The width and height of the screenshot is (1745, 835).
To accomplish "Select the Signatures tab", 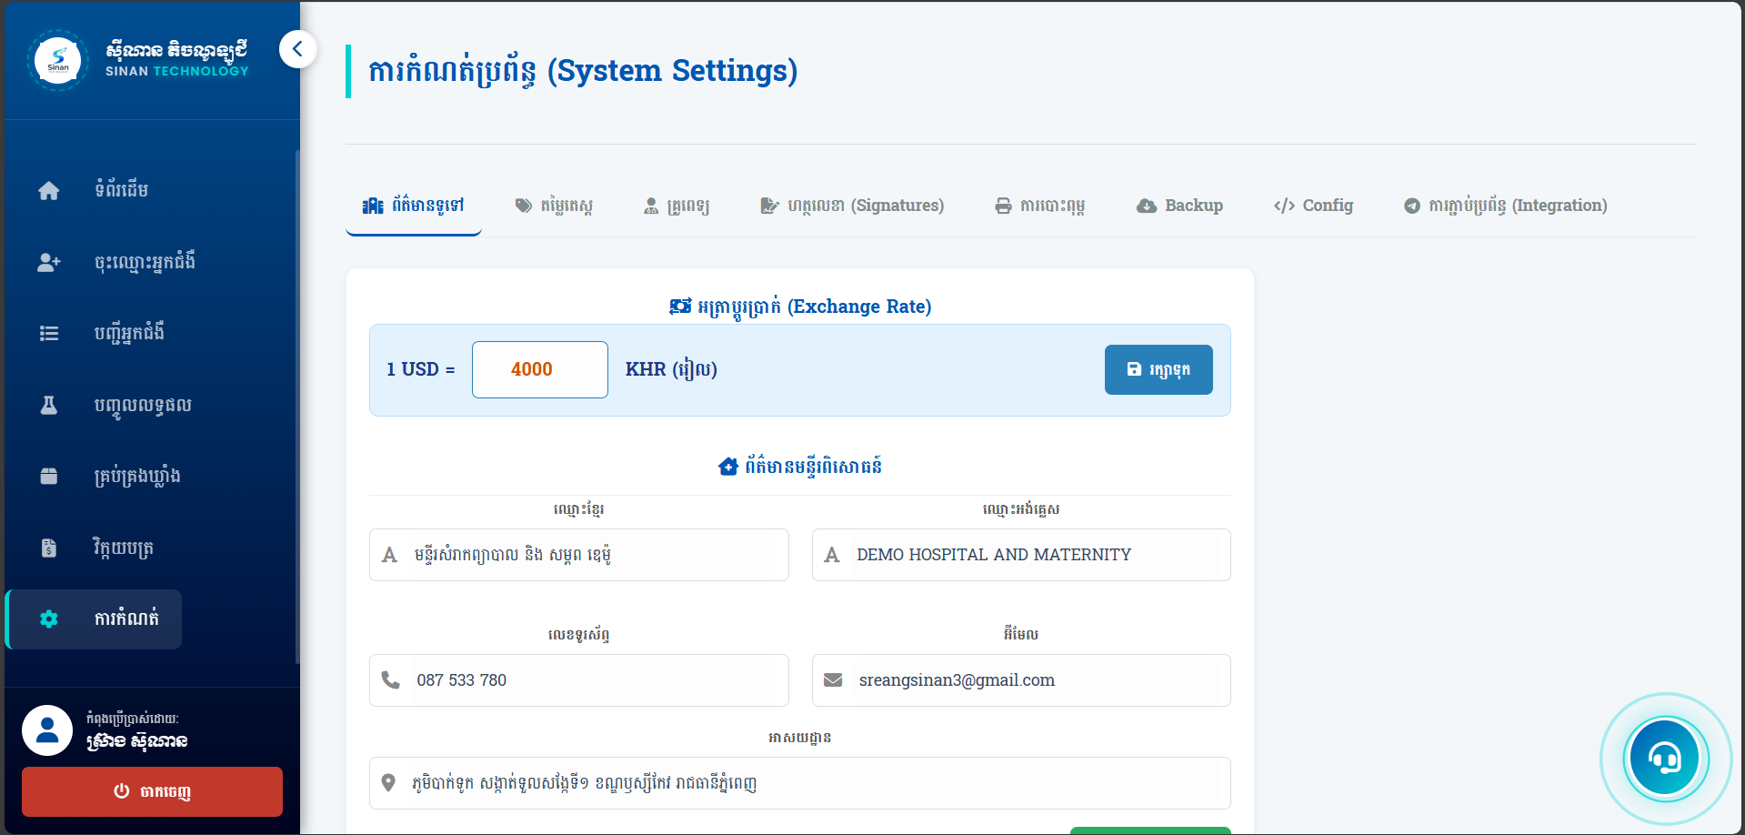I will pyautogui.click(x=852, y=206).
